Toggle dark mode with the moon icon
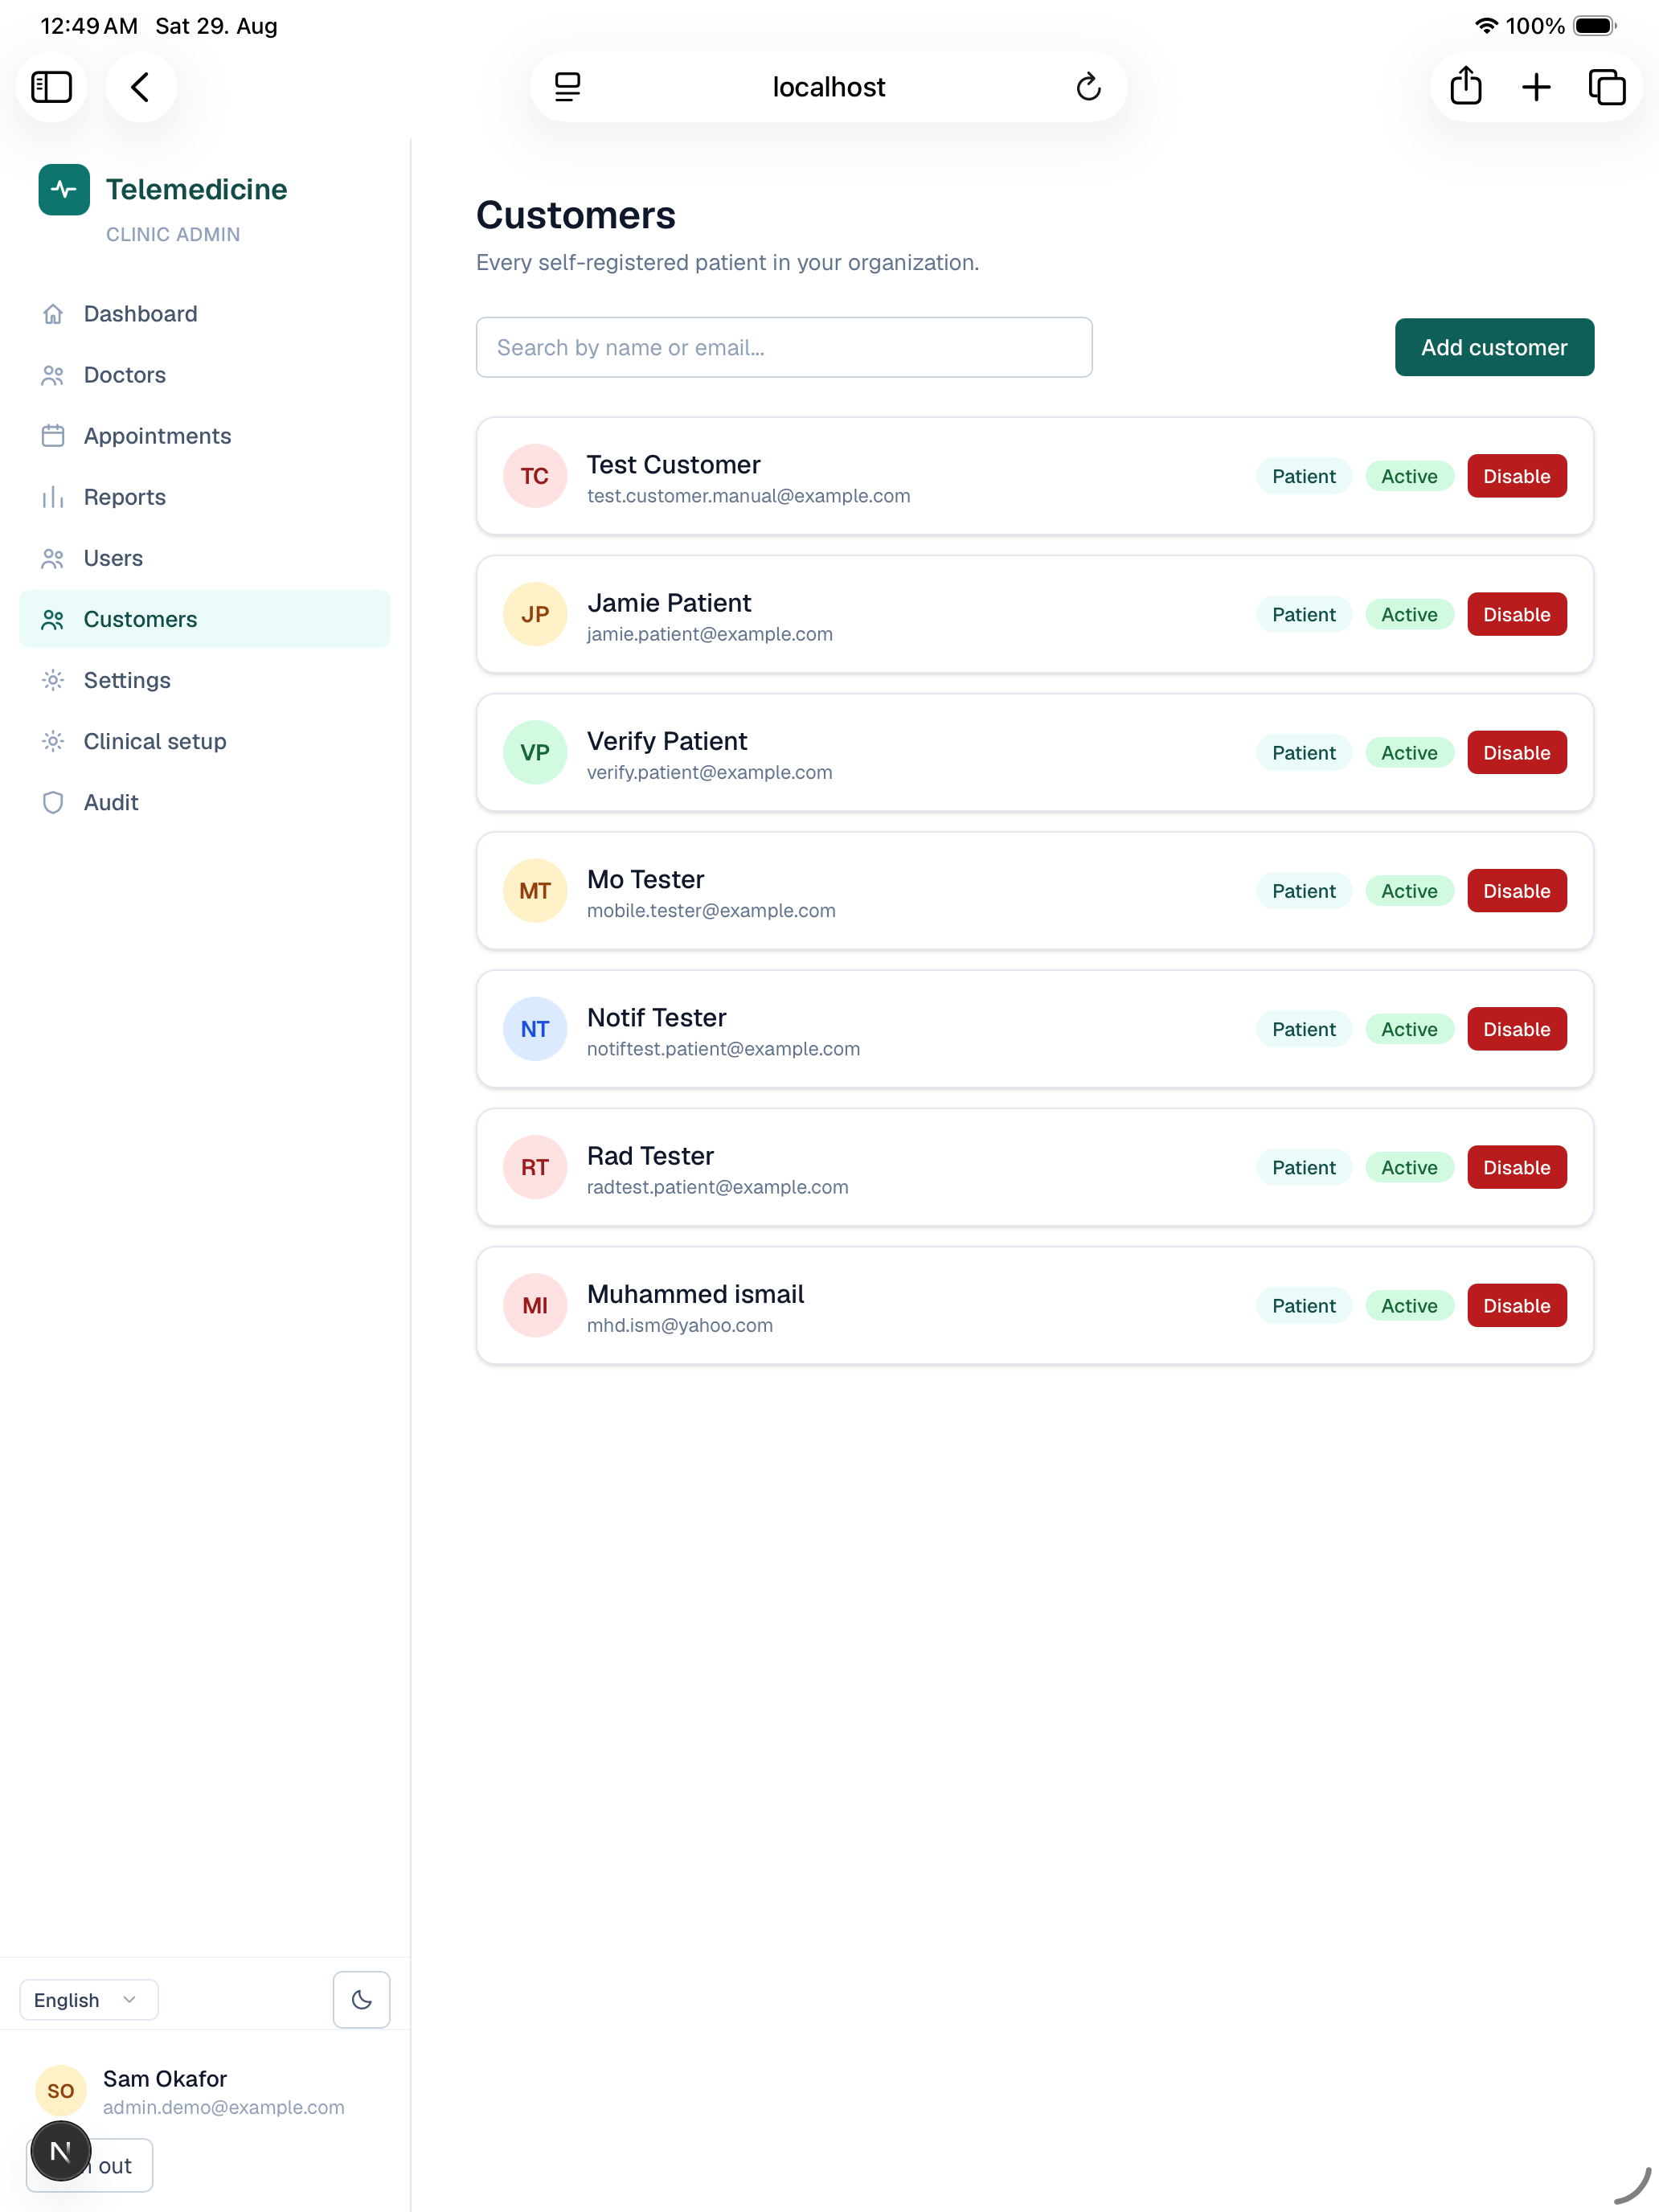Screen dimensions: 1659x2212 point(361,1999)
